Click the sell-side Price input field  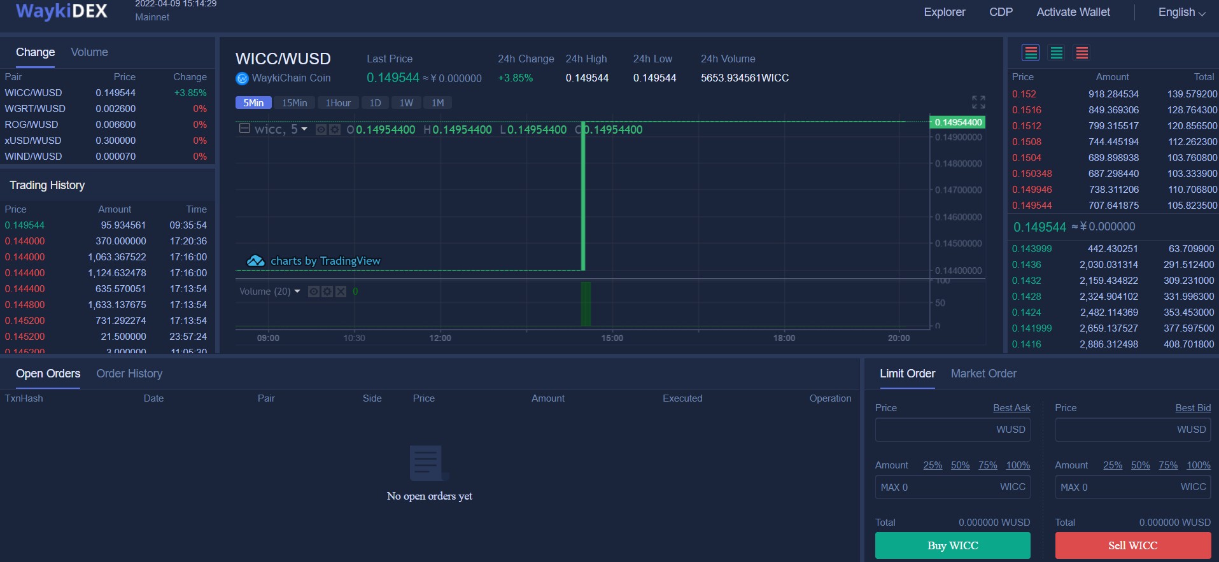(x=1133, y=430)
